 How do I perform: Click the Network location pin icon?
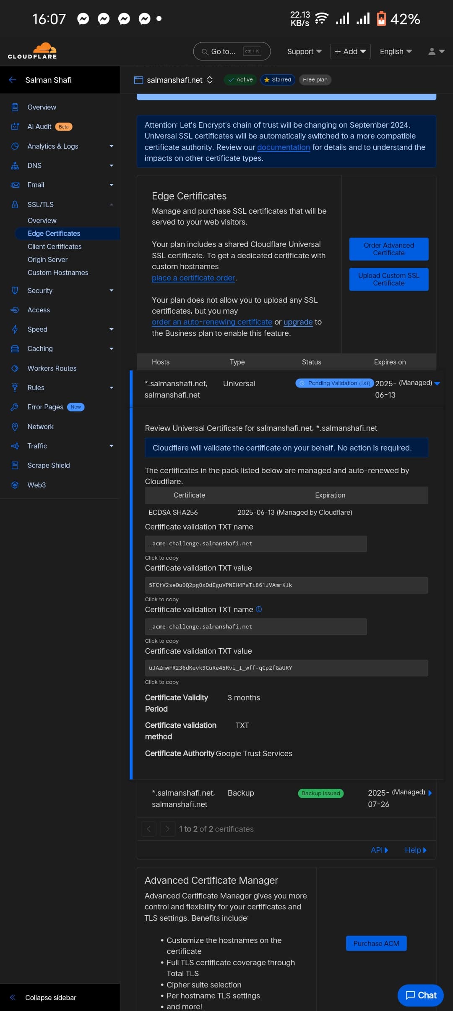[15, 427]
